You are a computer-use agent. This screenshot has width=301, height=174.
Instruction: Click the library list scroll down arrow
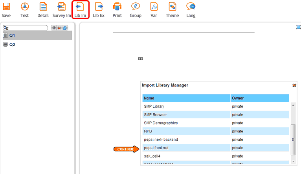[293, 161]
